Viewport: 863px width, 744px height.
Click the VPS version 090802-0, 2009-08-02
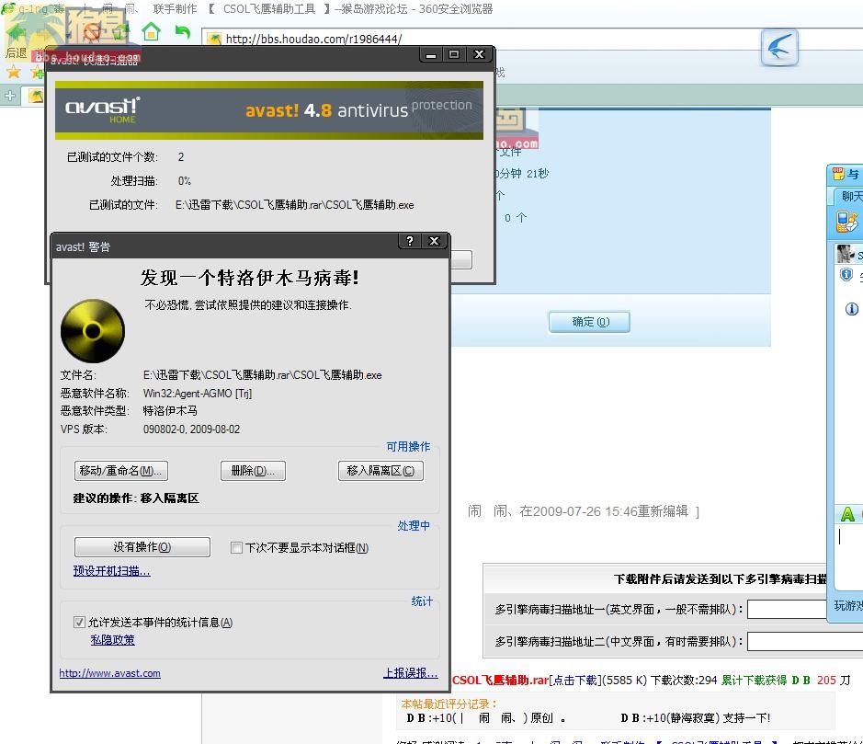[x=191, y=429]
